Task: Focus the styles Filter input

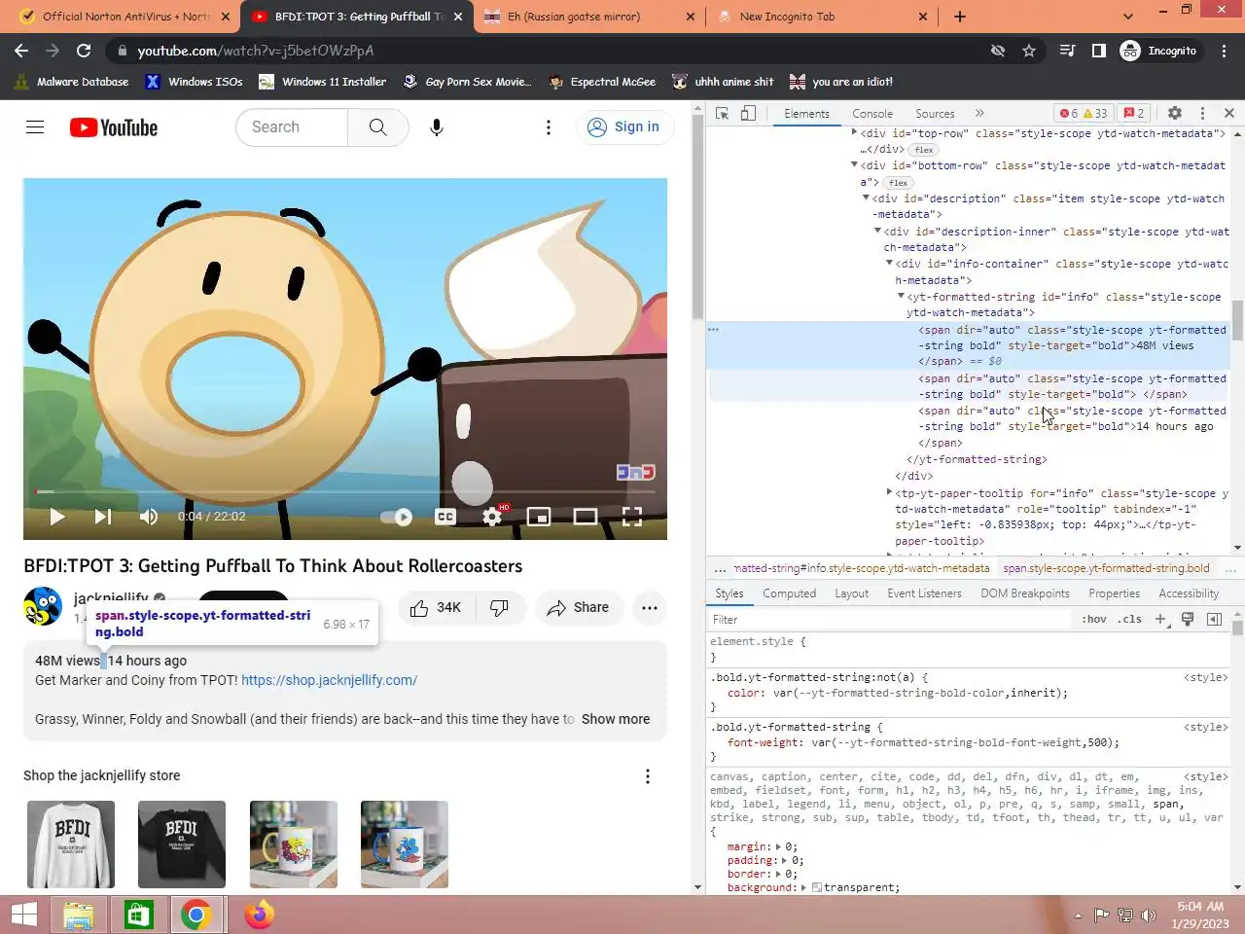Action: (x=890, y=620)
